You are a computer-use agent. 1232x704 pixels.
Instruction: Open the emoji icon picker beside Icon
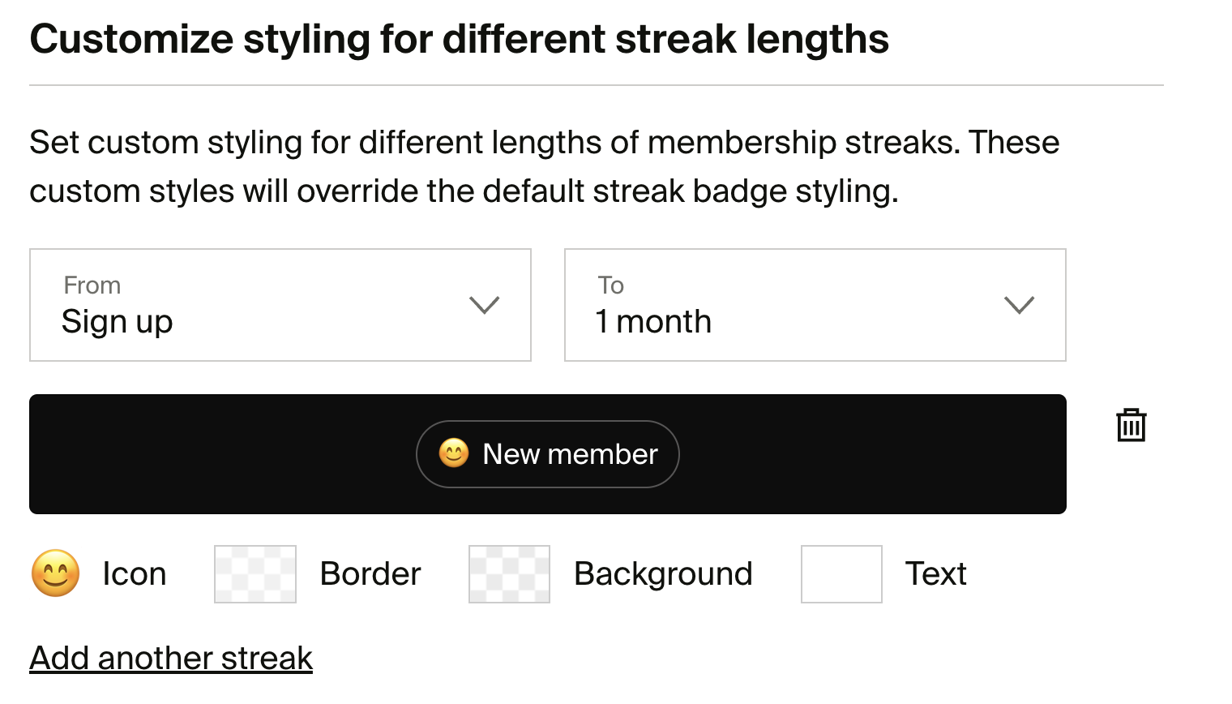click(56, 573)
